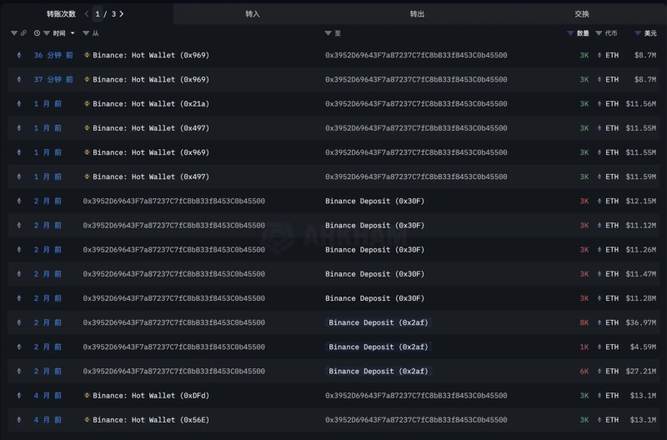This screenshot has width=667, height=440.
Task: Open the 交换 tab
Action: point(582,13)
